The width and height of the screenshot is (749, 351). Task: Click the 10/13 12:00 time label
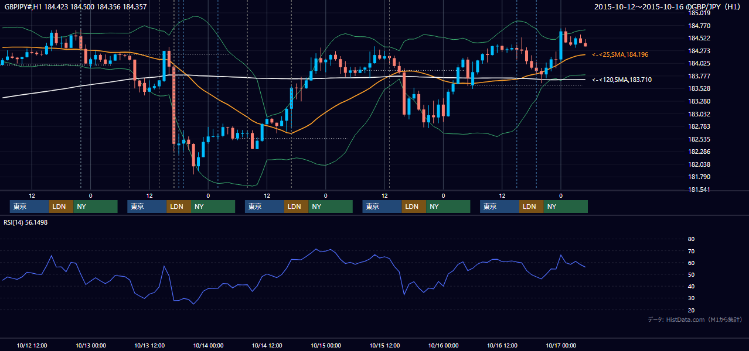[149, 345]
